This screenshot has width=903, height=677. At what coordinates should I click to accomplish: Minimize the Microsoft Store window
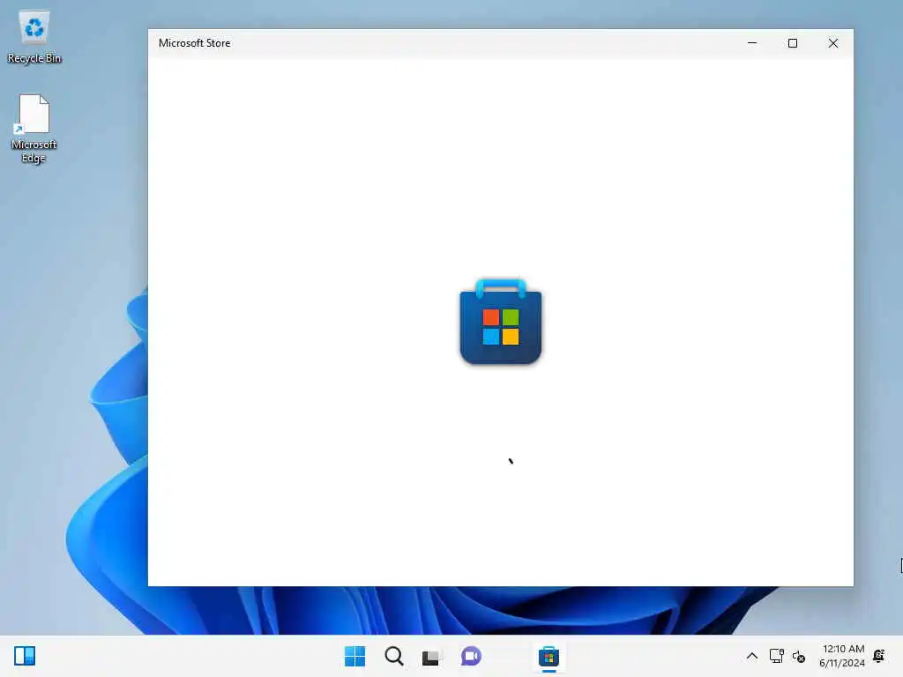point(752,43)
